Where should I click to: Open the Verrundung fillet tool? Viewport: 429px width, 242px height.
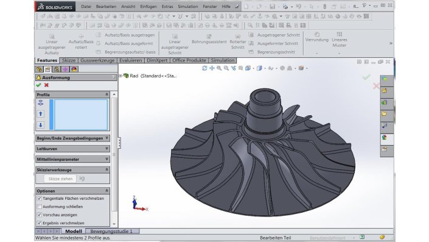tap(317, 37)
